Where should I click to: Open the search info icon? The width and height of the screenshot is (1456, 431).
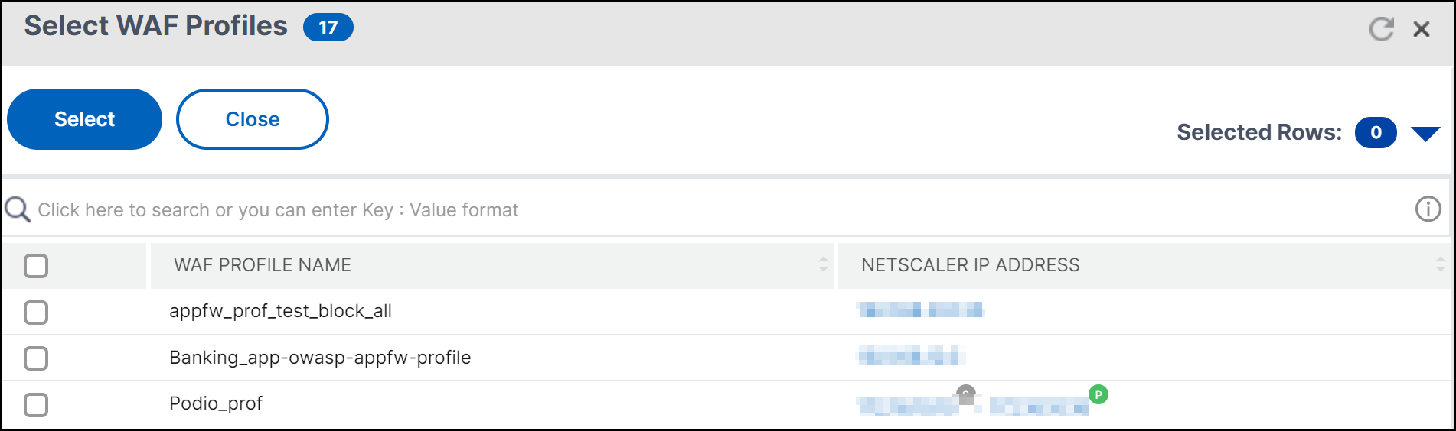[1428, 209]
